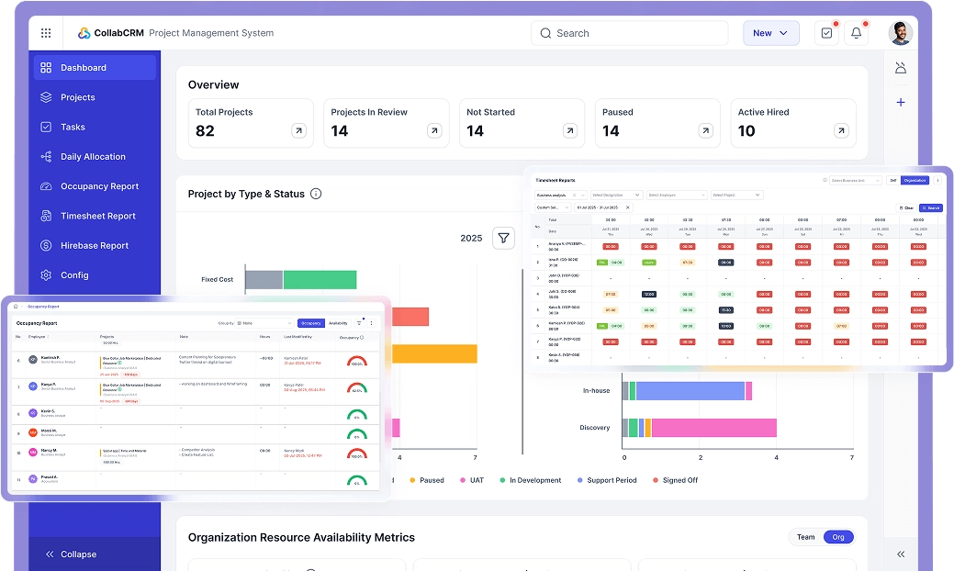Click the apps grid icon beside CollabCRM logo
Viewport: 954px width, 571px height.
tap(45, 32)
